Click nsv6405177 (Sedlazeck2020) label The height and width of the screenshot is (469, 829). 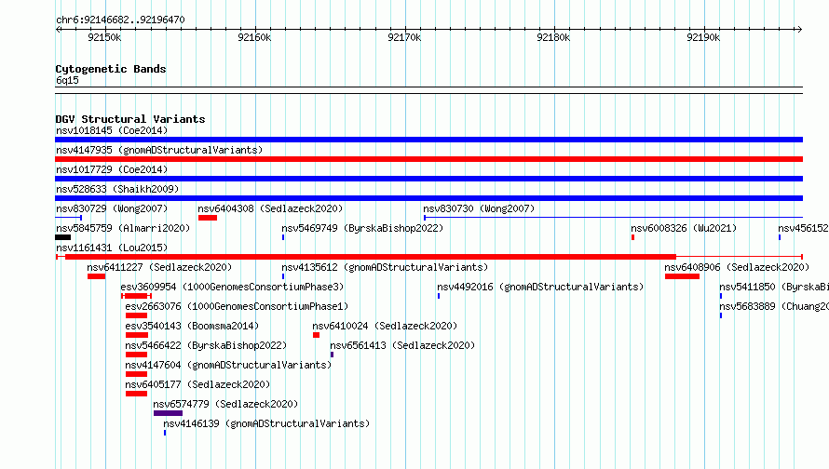(x=197, y=384)
